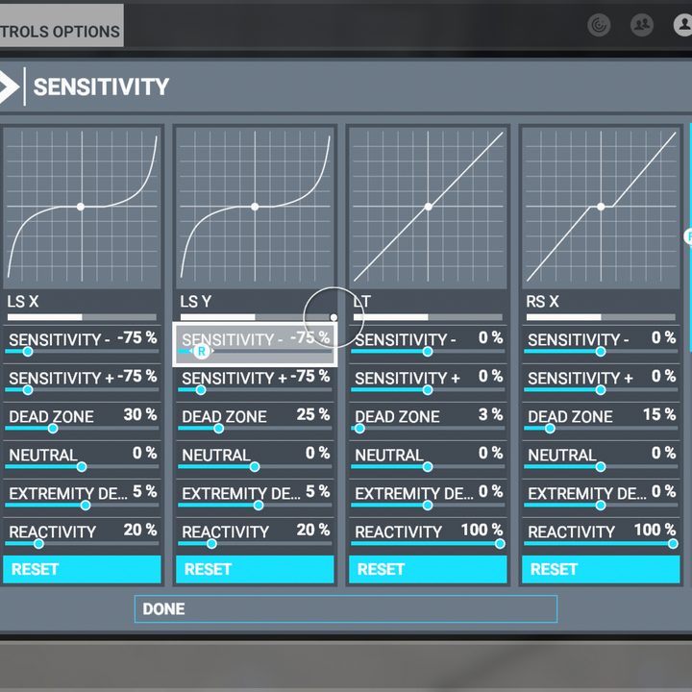Click the 30 % LS X dead zone value
This screenshot has height=692, width=692.
[140, 414]
